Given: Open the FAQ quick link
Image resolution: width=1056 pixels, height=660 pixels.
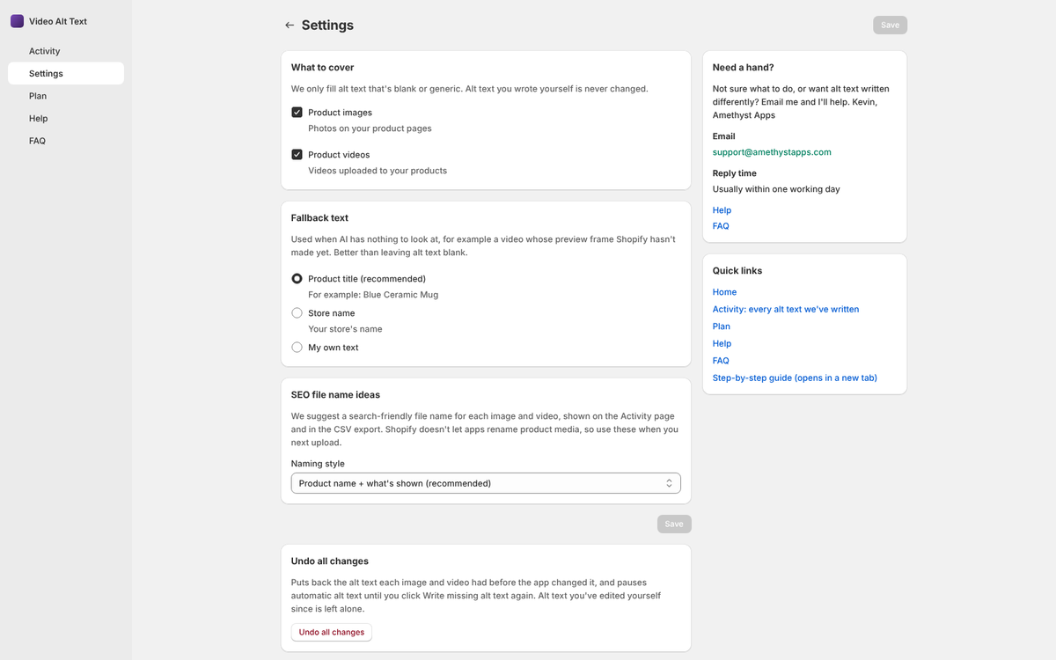Looking at the screenshot, I should (721, 361).
